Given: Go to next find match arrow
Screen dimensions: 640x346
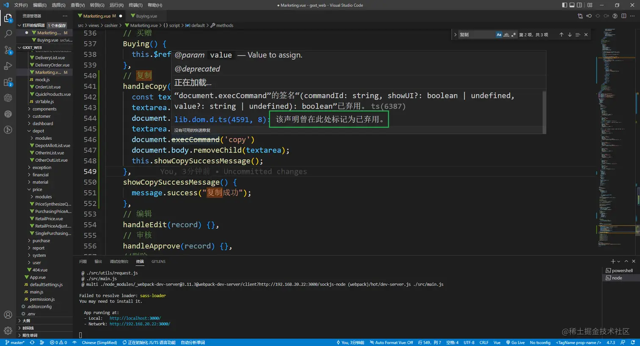Looking at the screenshot, I should [x=569, y=35].
